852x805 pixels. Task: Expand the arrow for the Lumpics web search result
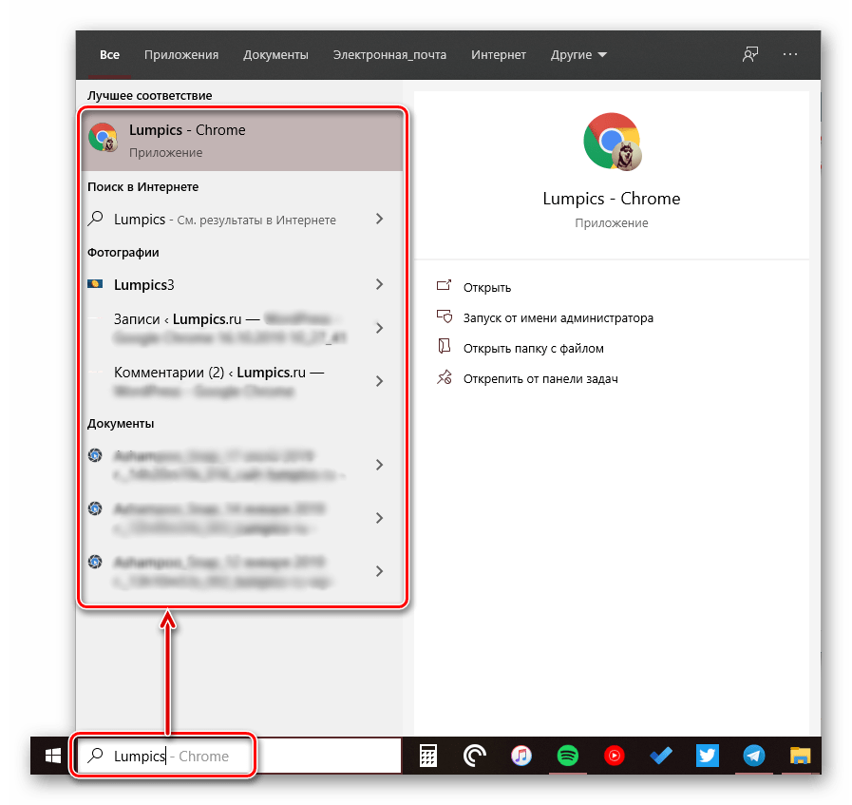pos(379,220)
